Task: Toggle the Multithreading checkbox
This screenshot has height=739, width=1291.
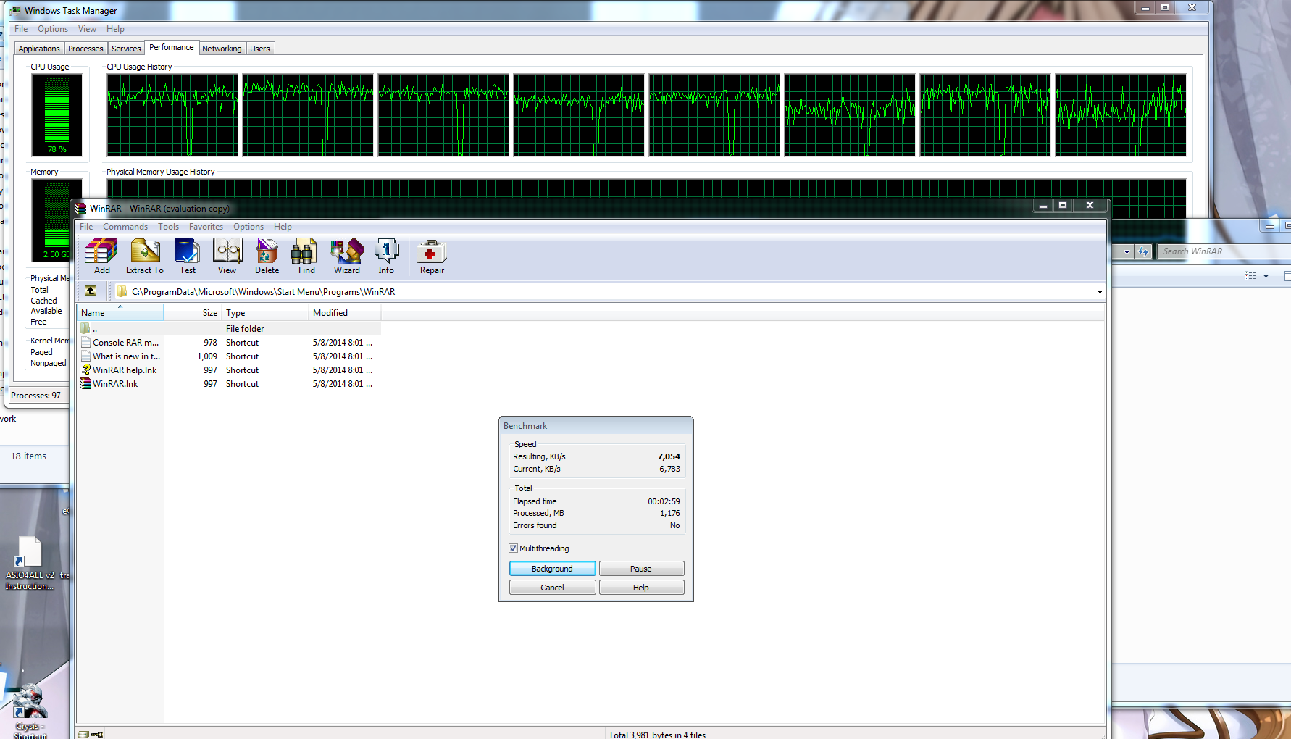Action: pyautogui.click(x=513, y=548)
